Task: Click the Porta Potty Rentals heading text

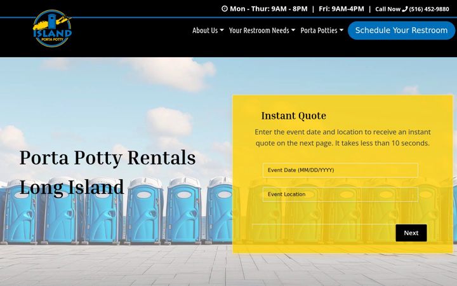Action: [x=107, y=158]
